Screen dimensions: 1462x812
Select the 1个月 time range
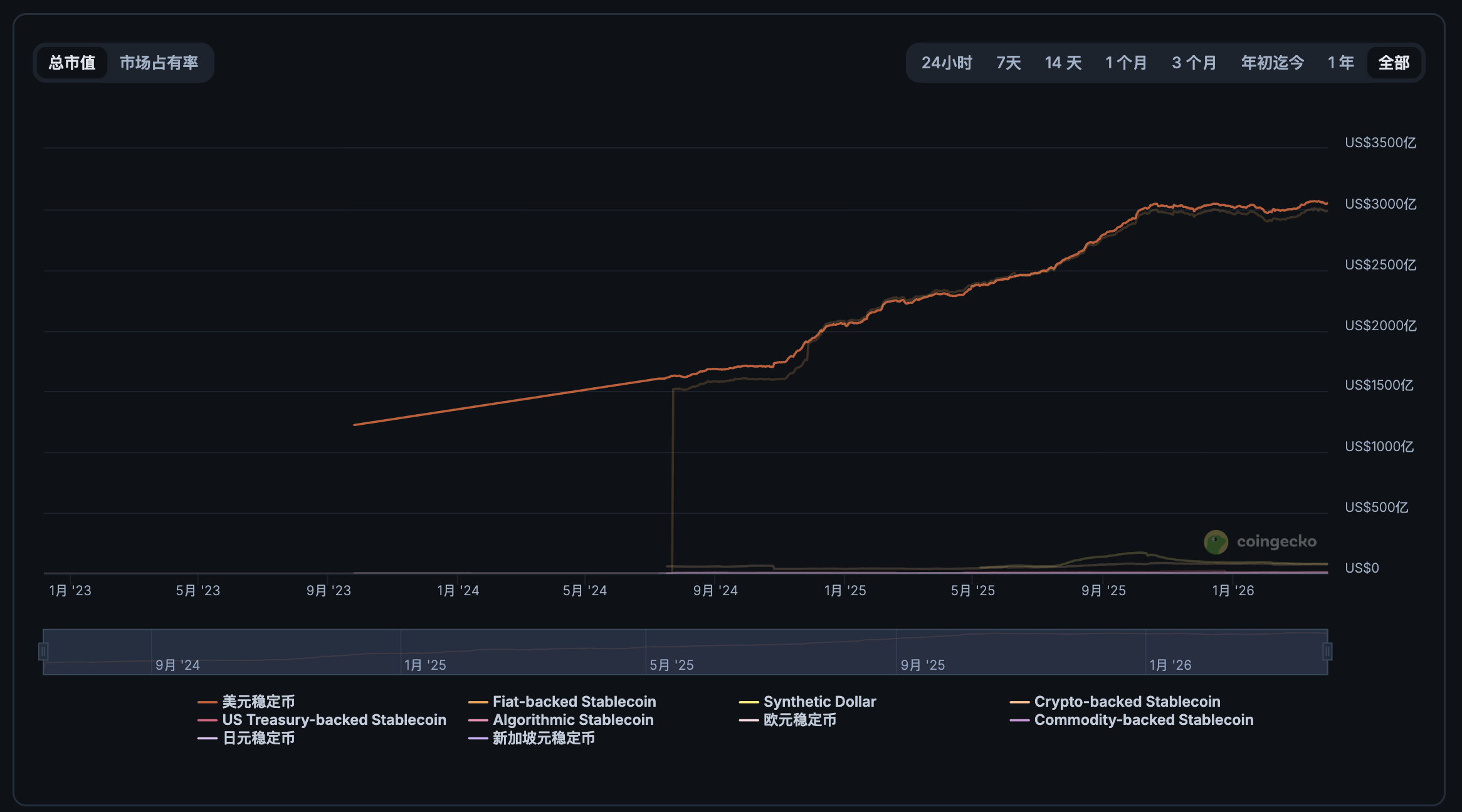[x=1126, y=63]
